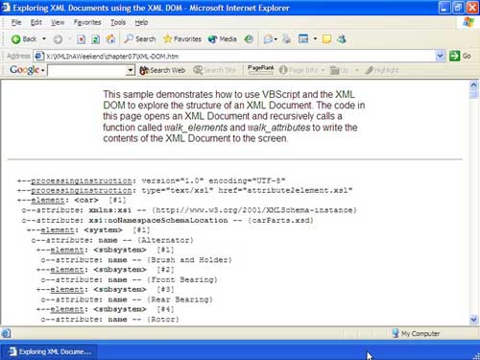Refresh the page with the Refresh icon
The height and width of the screenshot is (360, 480).
coord(95,39)
